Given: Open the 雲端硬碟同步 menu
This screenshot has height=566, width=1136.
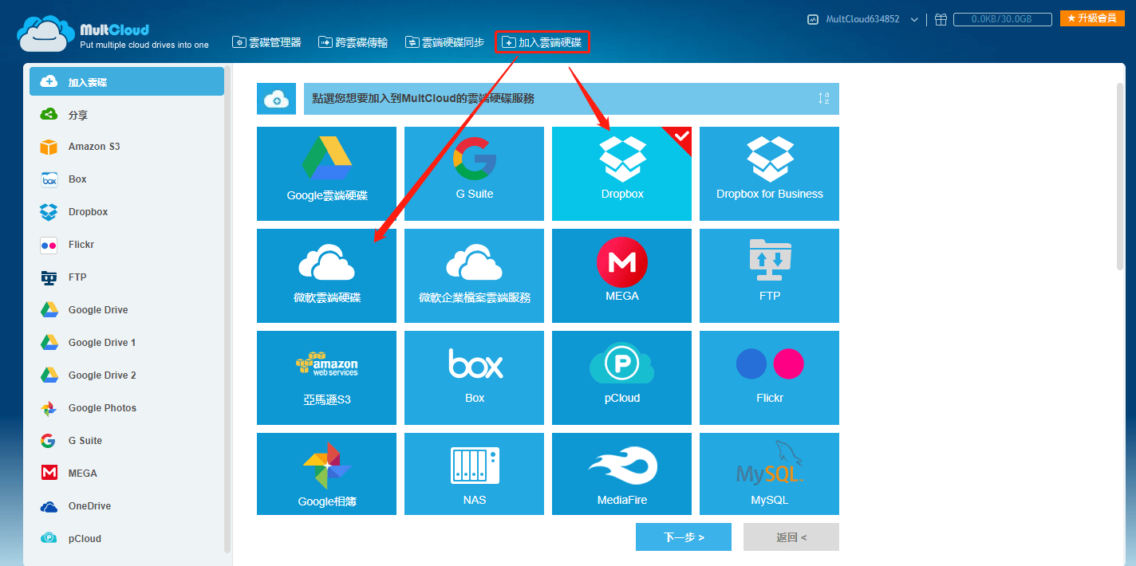Looking at the screenshot, I should pyautogui.click(x=444, y=42).
